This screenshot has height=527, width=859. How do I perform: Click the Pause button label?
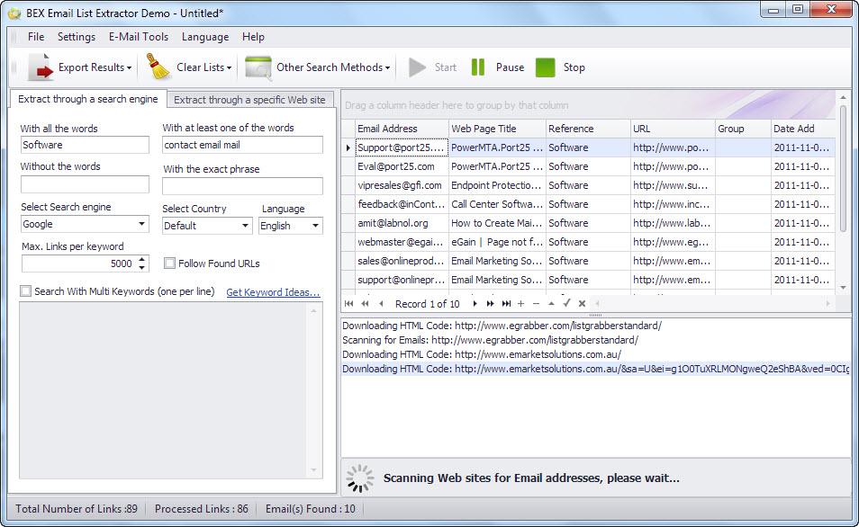pyautogui.click(x=510, y=67)
